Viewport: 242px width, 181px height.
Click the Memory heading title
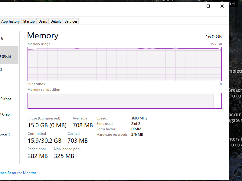pyautogui.click(x=43, y=36)
